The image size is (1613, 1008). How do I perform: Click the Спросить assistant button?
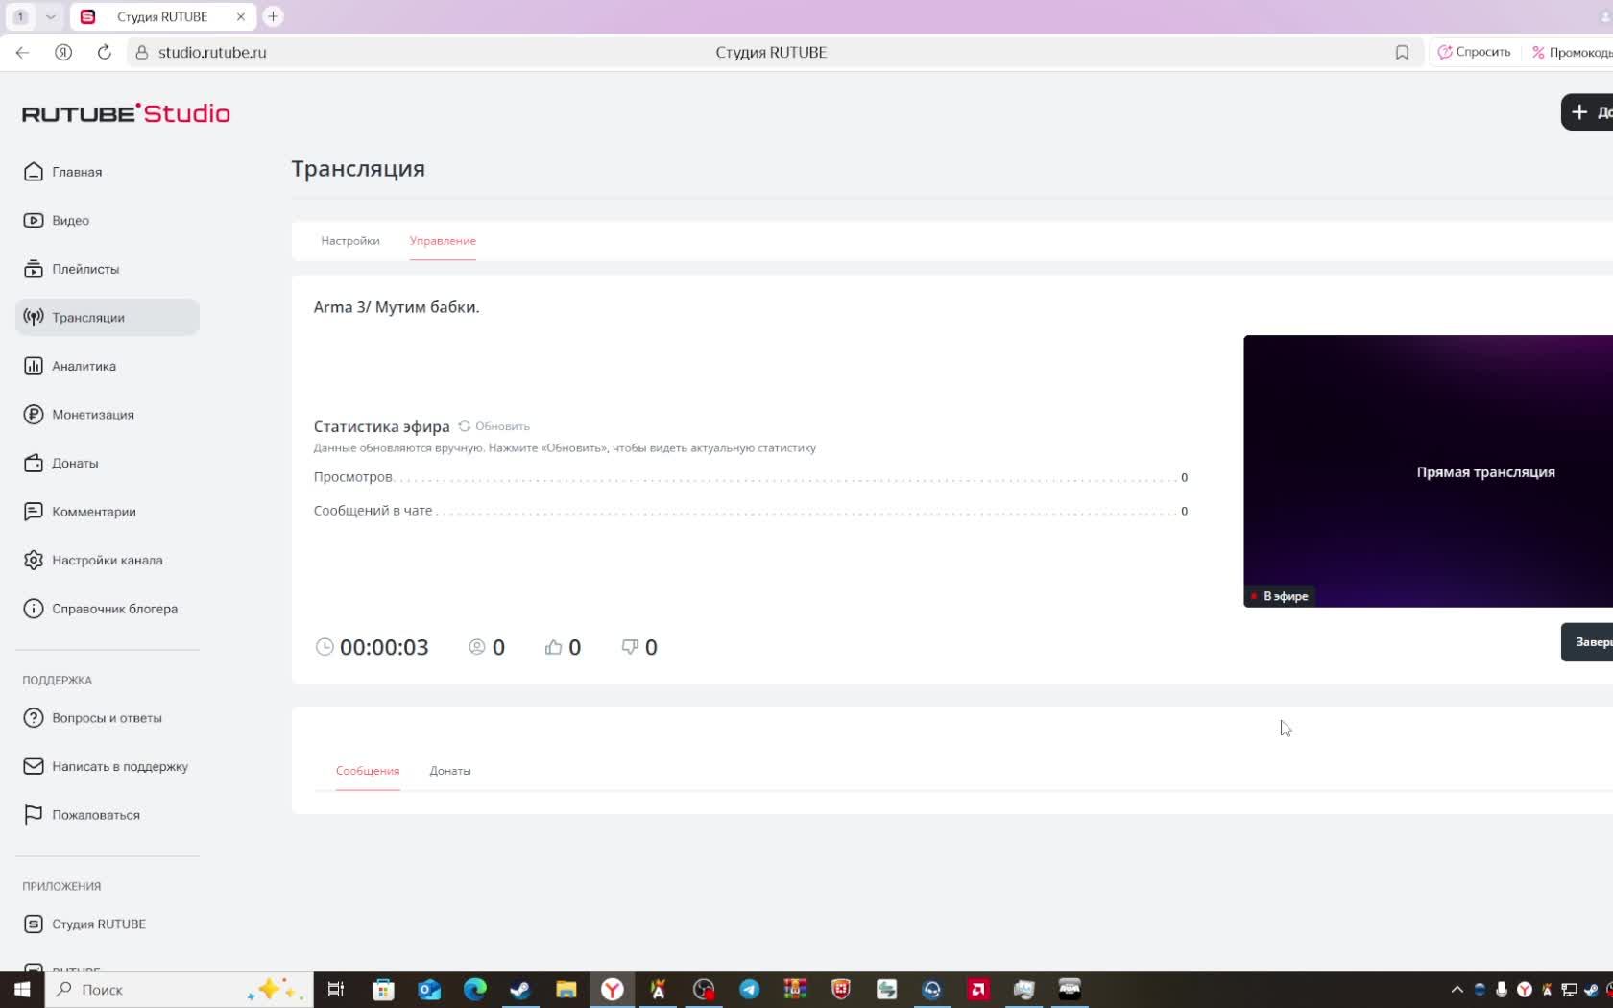1474,52
